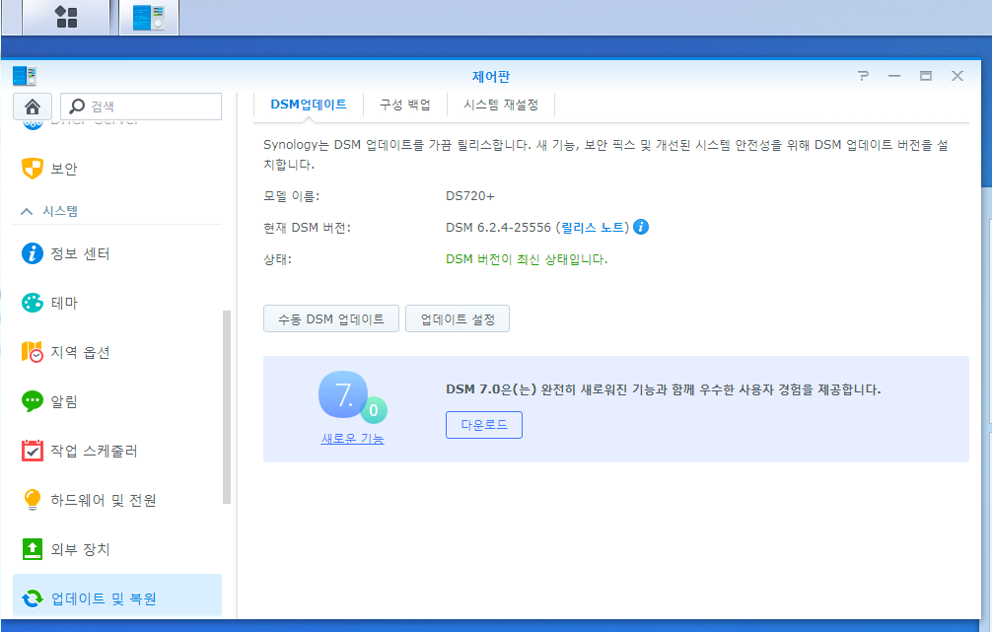The width and height of the screenshot is (992, 632).
Task: Select the 업데이트 및 복원 refresh icon
Action: click(x=33, y=597)
